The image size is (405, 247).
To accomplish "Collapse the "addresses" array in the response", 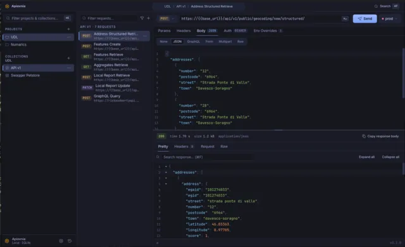I will click(166, 172).
